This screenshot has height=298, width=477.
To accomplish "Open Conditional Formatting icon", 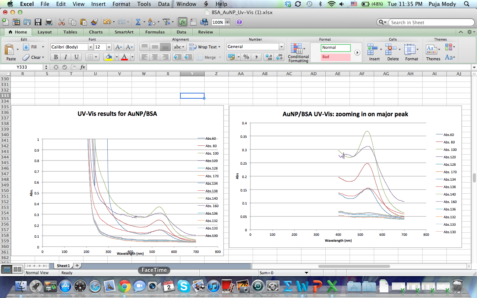I will (x=298, y=53).
